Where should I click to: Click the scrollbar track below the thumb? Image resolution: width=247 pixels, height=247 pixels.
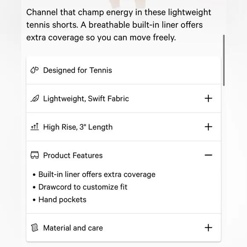coord(224,158)
